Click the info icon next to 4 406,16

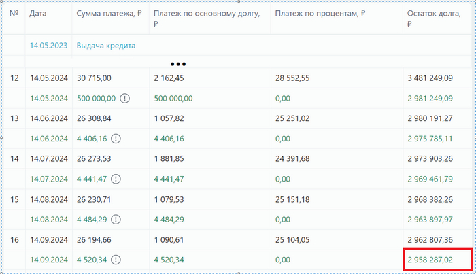116,139
